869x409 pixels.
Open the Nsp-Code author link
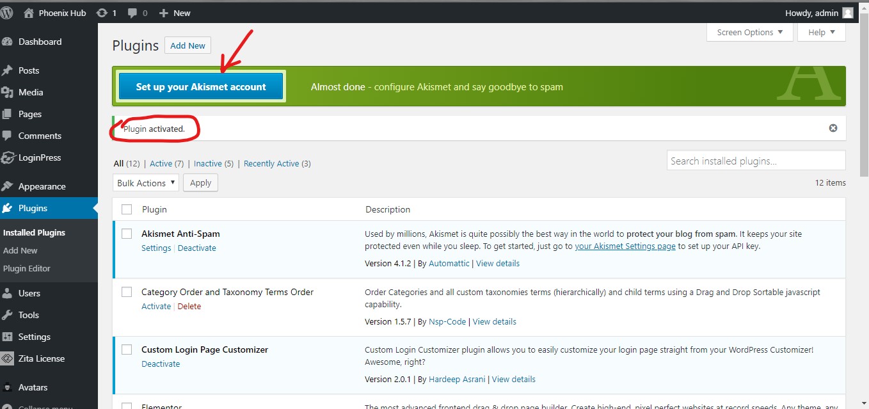pos(447,321)
